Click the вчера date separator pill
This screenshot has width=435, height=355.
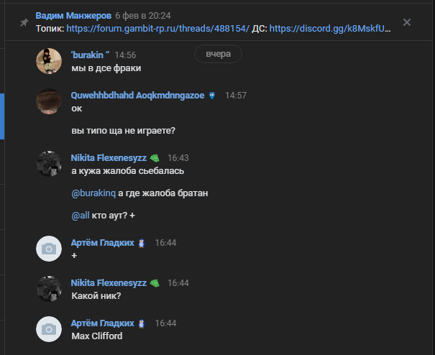218,54
